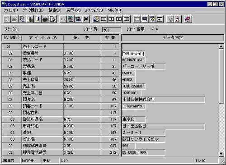Click the data field containing H274920183
Image resolution: width=226 pixels, height=165 pixels.
coord(133,60)
